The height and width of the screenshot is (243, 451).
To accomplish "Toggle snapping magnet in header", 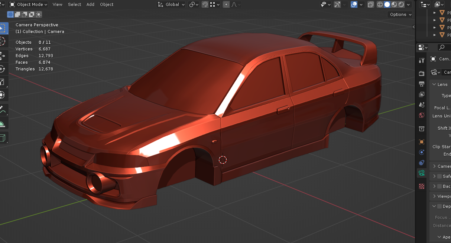I will pos(205,4).
